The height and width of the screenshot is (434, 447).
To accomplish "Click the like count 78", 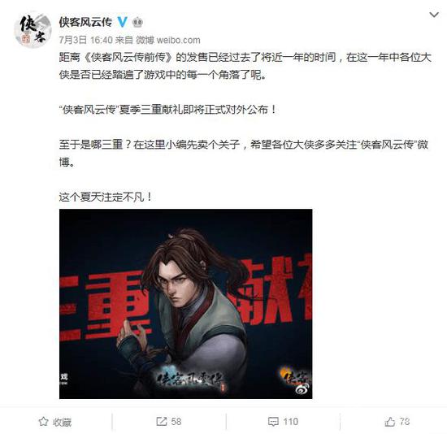I will [405, 422].
